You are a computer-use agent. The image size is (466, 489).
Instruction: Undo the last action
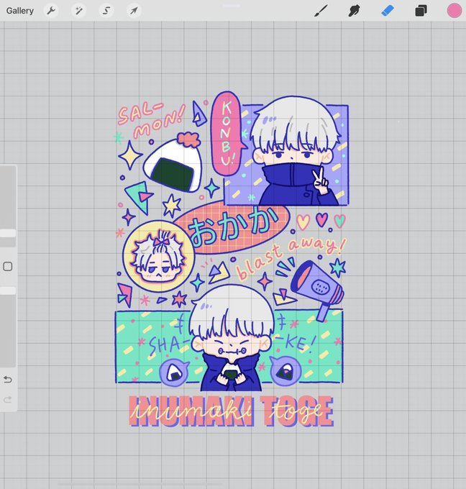[8, 380]
